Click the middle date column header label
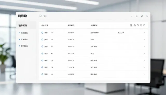The height and width of the screenshot is (95, 166). (71, 25)
